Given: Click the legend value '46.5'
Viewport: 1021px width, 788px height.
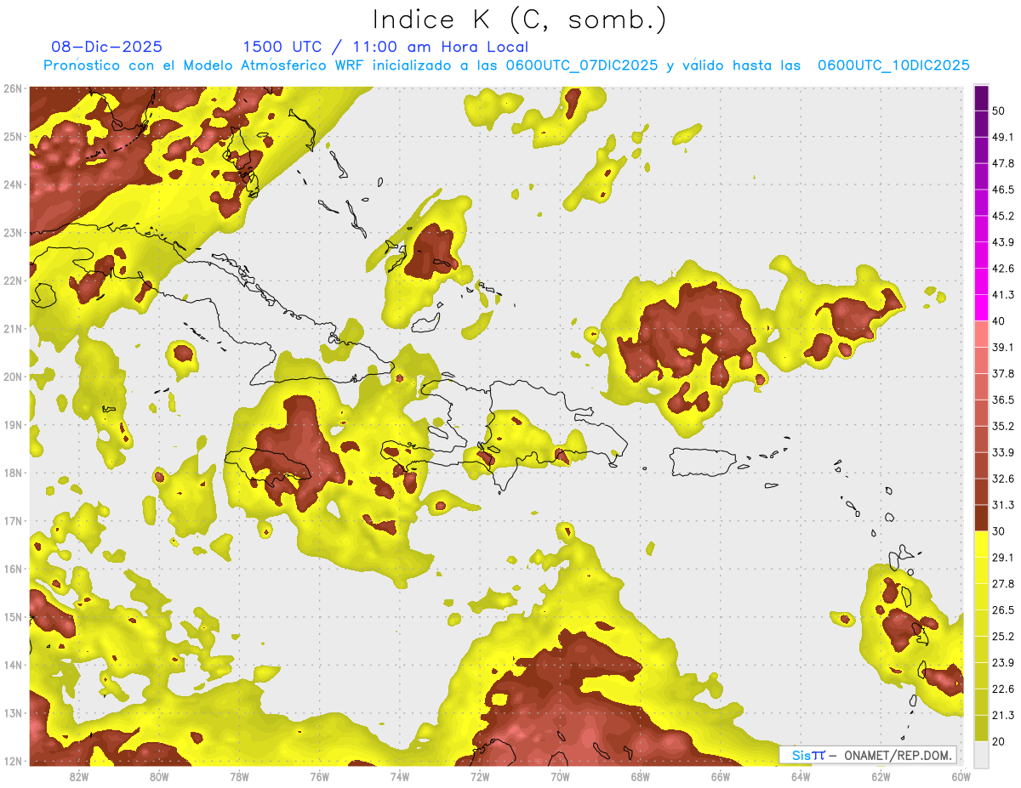Looking at the screenshot, I should (x=1003, y=190).
